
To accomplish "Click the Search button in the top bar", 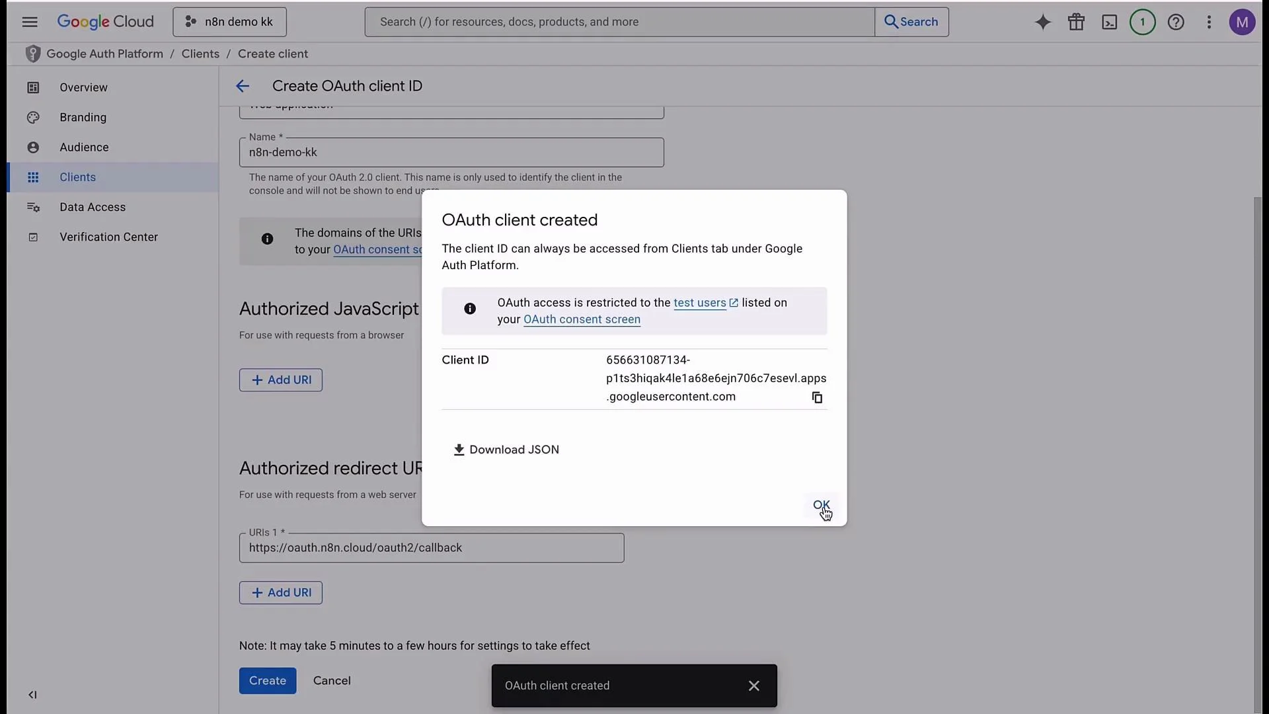I will 911,22.
